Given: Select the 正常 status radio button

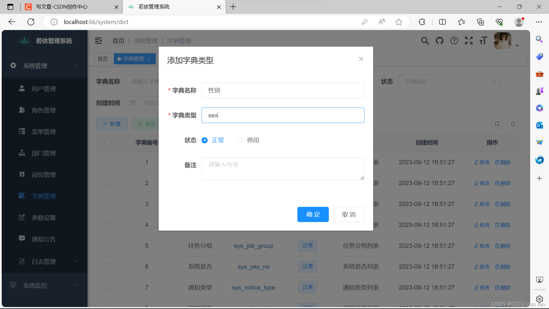Looking at the screenshot, I should click(205, 140).
